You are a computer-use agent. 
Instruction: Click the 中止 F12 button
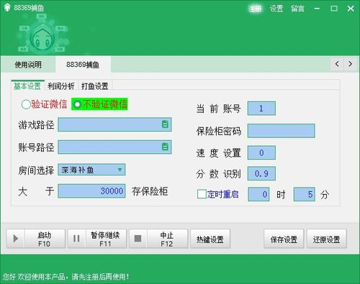pos(158,239)
